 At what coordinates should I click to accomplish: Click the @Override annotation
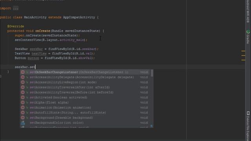[x=16, y=26]
